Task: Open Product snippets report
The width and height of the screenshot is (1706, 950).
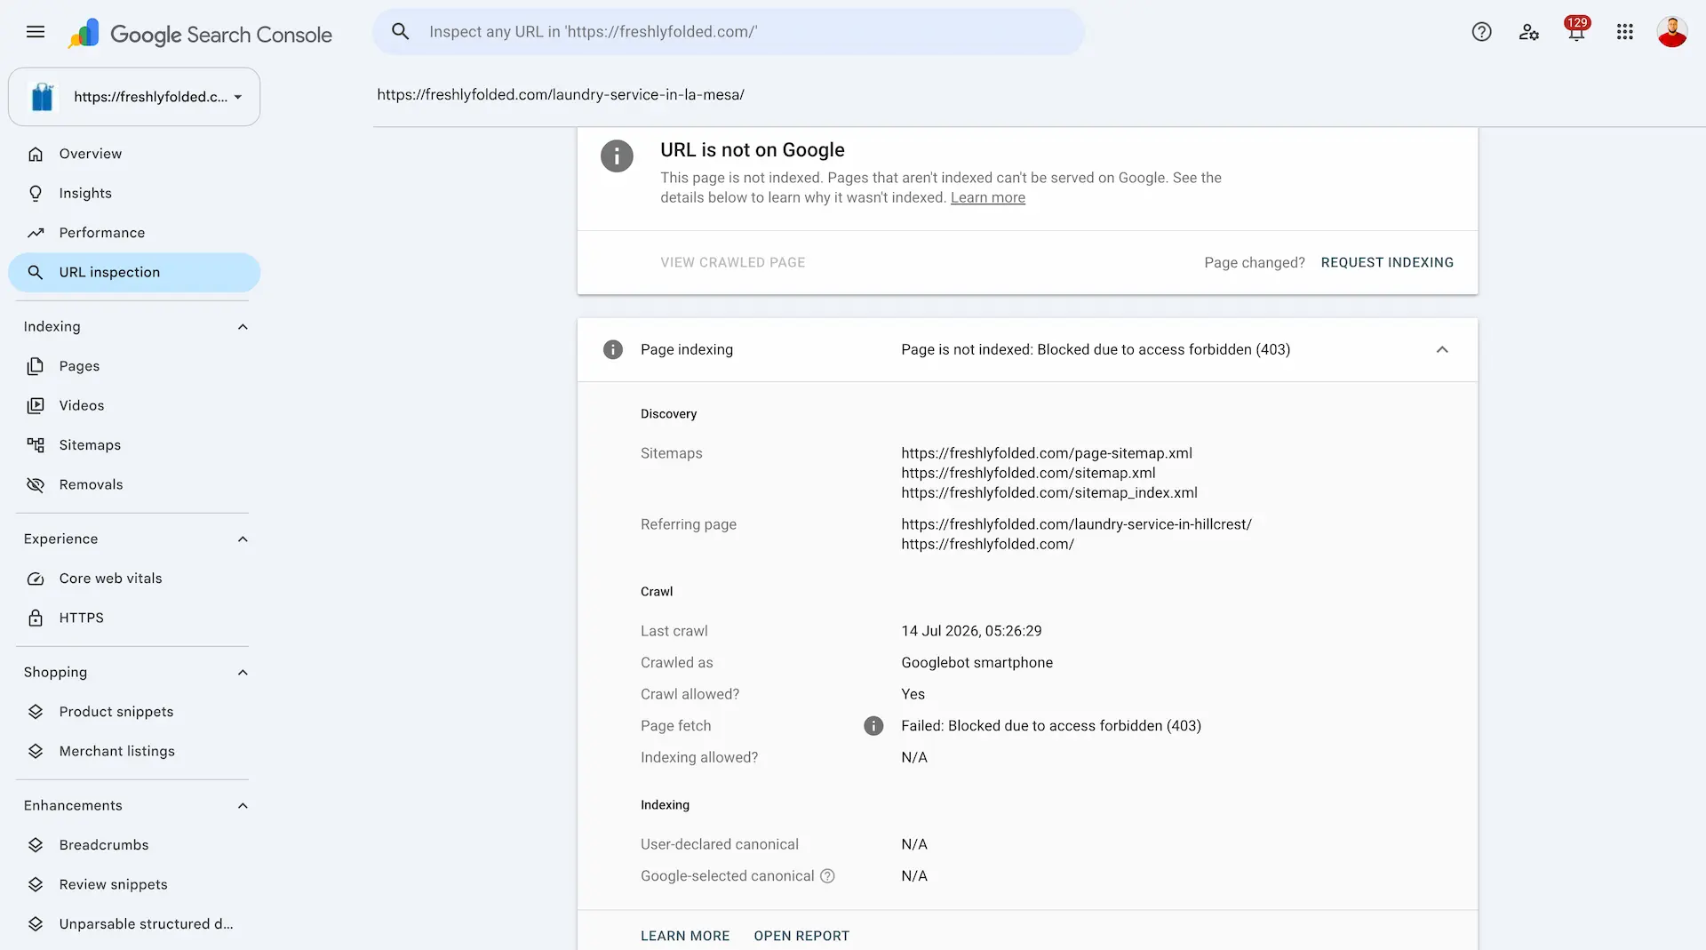Action: [134, 712]
